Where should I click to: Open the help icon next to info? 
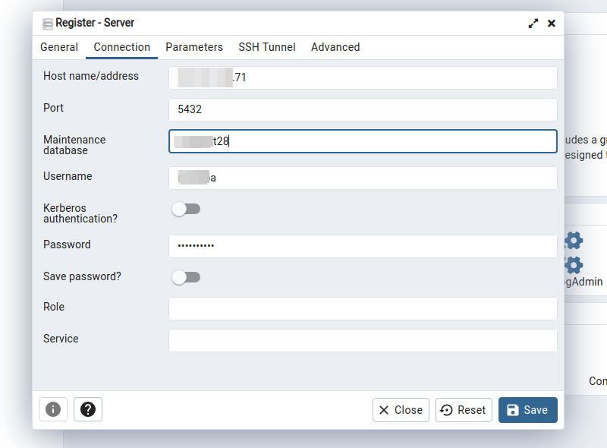87,409
